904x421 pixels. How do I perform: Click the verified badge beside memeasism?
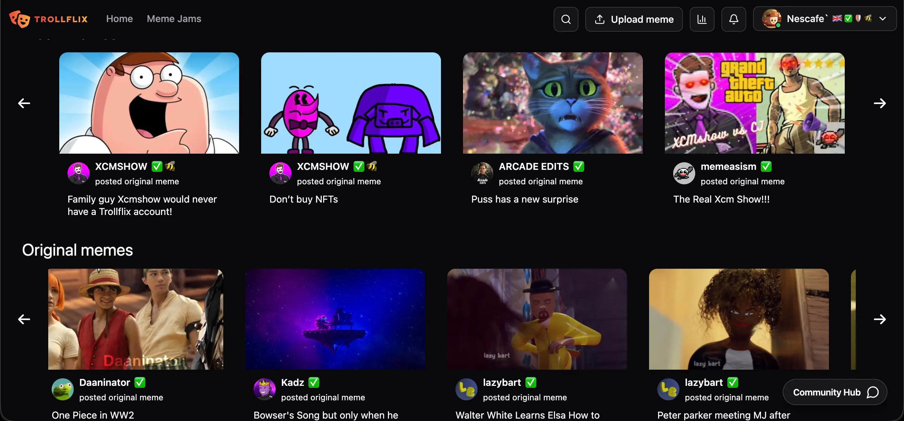click(766, 166)
